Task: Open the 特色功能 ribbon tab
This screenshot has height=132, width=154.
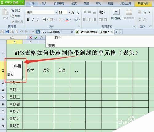Action: tap(143, 3)
